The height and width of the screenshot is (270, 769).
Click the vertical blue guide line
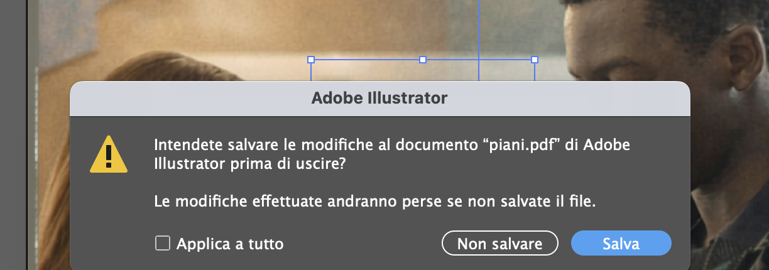(x=479, y=31)
